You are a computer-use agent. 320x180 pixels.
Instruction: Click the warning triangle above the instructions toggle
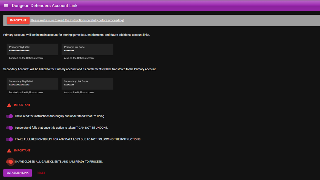(x=9, y=105)
